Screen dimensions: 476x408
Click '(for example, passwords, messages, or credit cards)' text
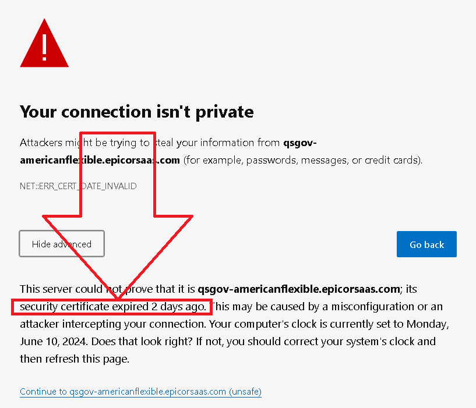point(302,160)
